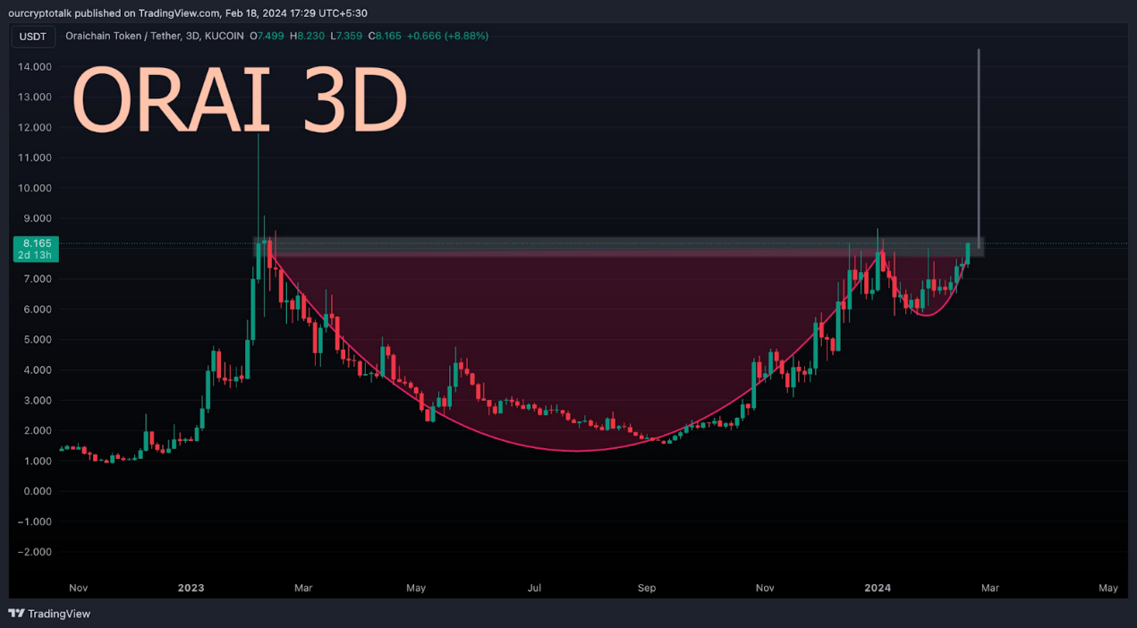Click the 11.000 price axis label
The width and height of the screenshot is (1137, 628).
coord(35,157)
